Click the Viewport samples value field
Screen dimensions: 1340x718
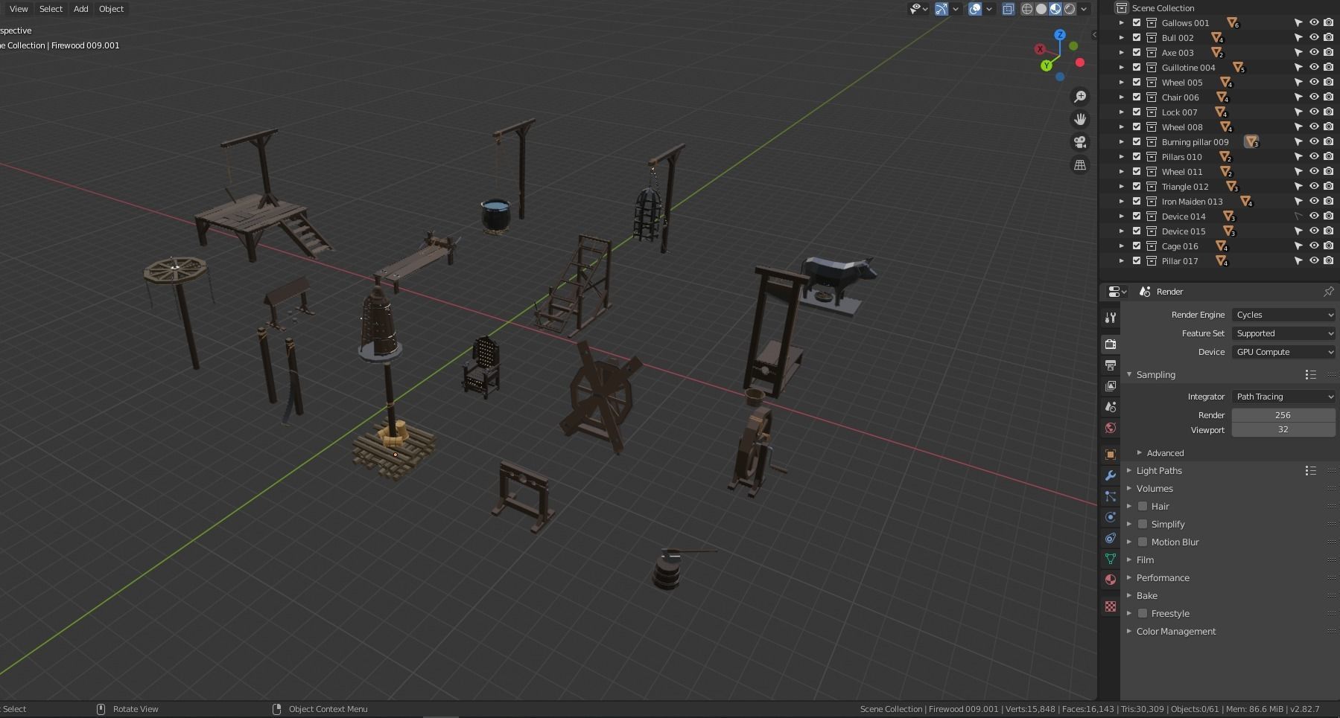1283,430
